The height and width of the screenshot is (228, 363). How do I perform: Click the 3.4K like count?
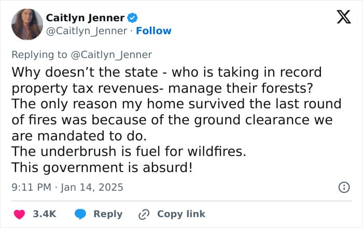pos(45,214)
